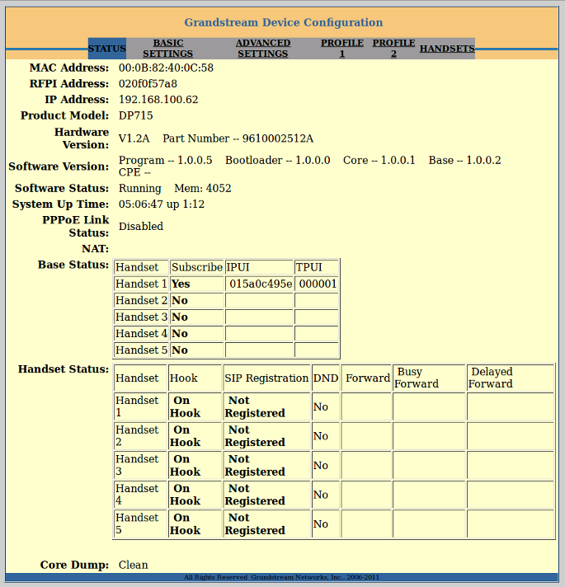
Task: Click system up time 05:06:47 value
Action: (141, 204)
